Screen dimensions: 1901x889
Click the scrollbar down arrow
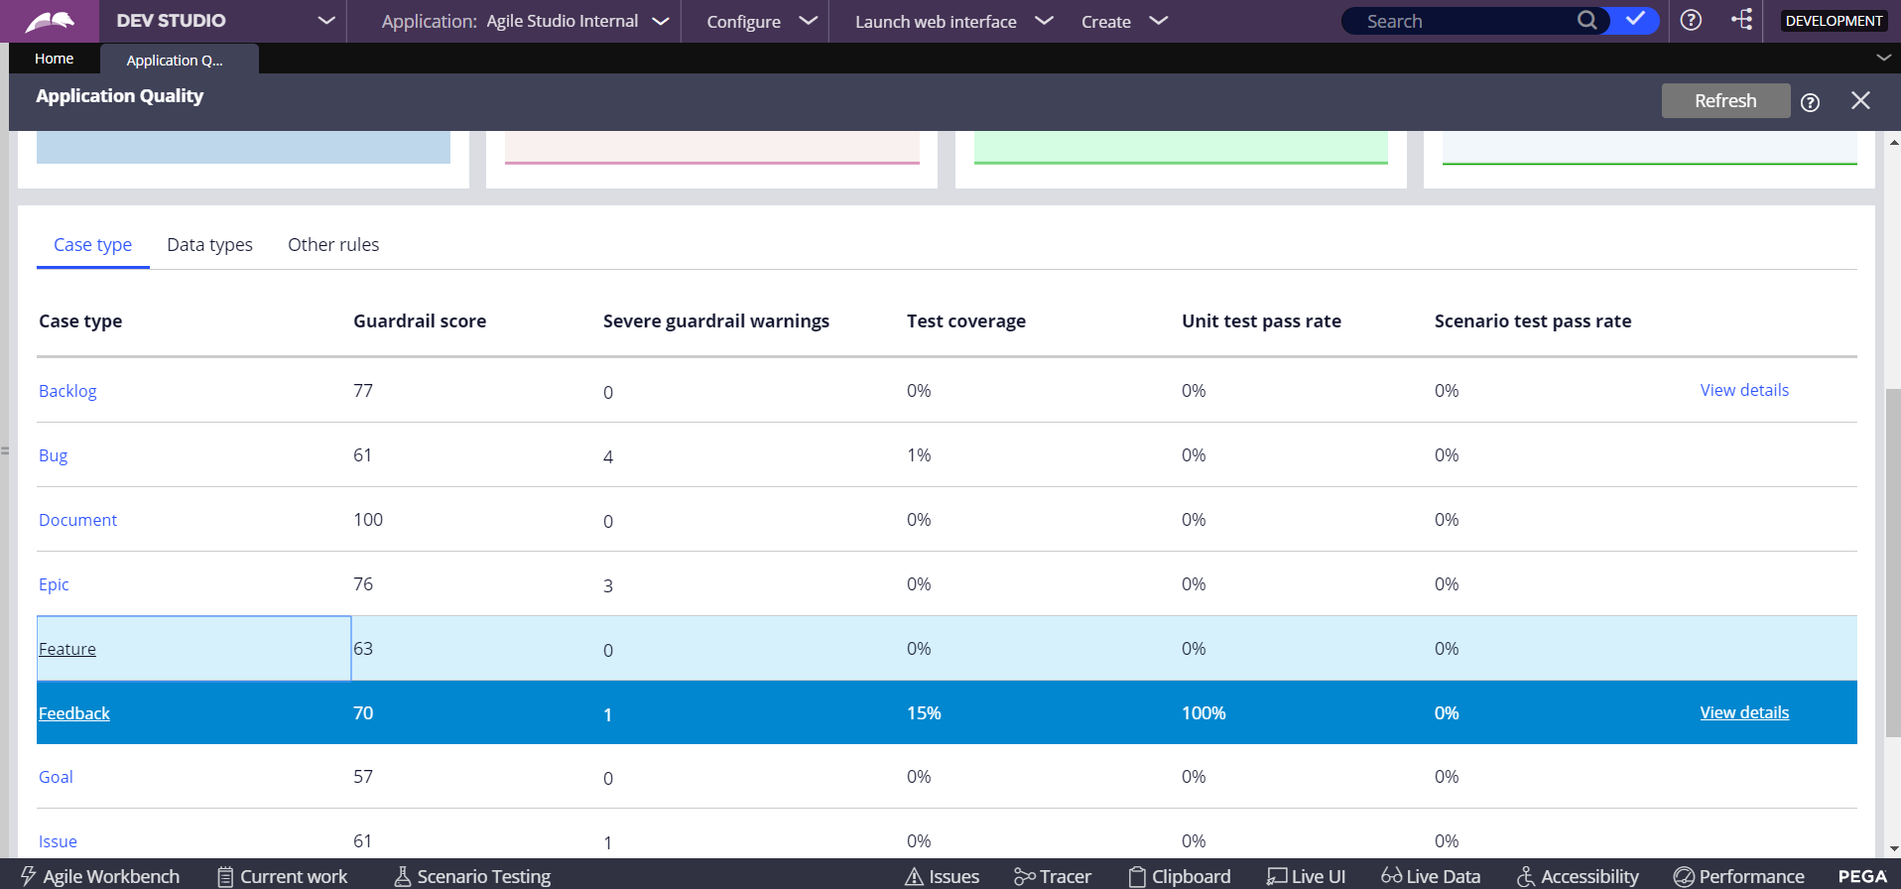(1893, 849)
